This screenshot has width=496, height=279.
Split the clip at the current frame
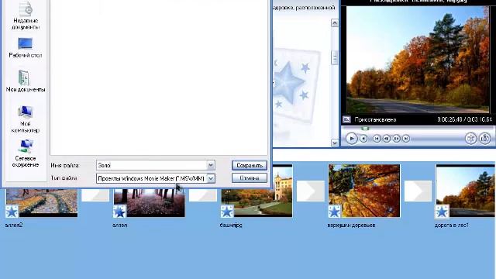pos(470,139)
